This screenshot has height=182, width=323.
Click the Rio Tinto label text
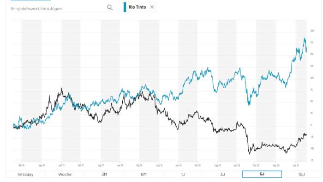tap(137, 7)
